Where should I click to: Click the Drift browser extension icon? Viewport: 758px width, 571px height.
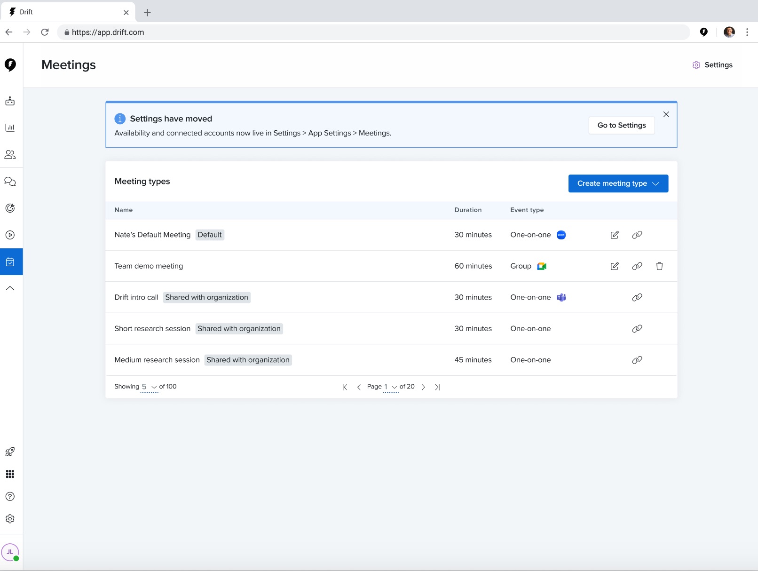point(704,32)
